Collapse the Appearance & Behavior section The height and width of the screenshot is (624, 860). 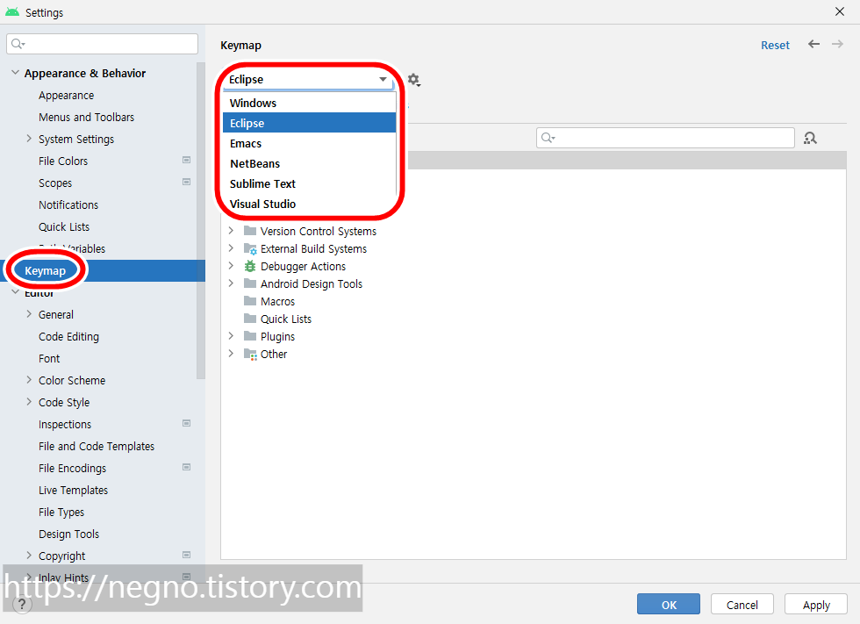(x=16, y=73)
